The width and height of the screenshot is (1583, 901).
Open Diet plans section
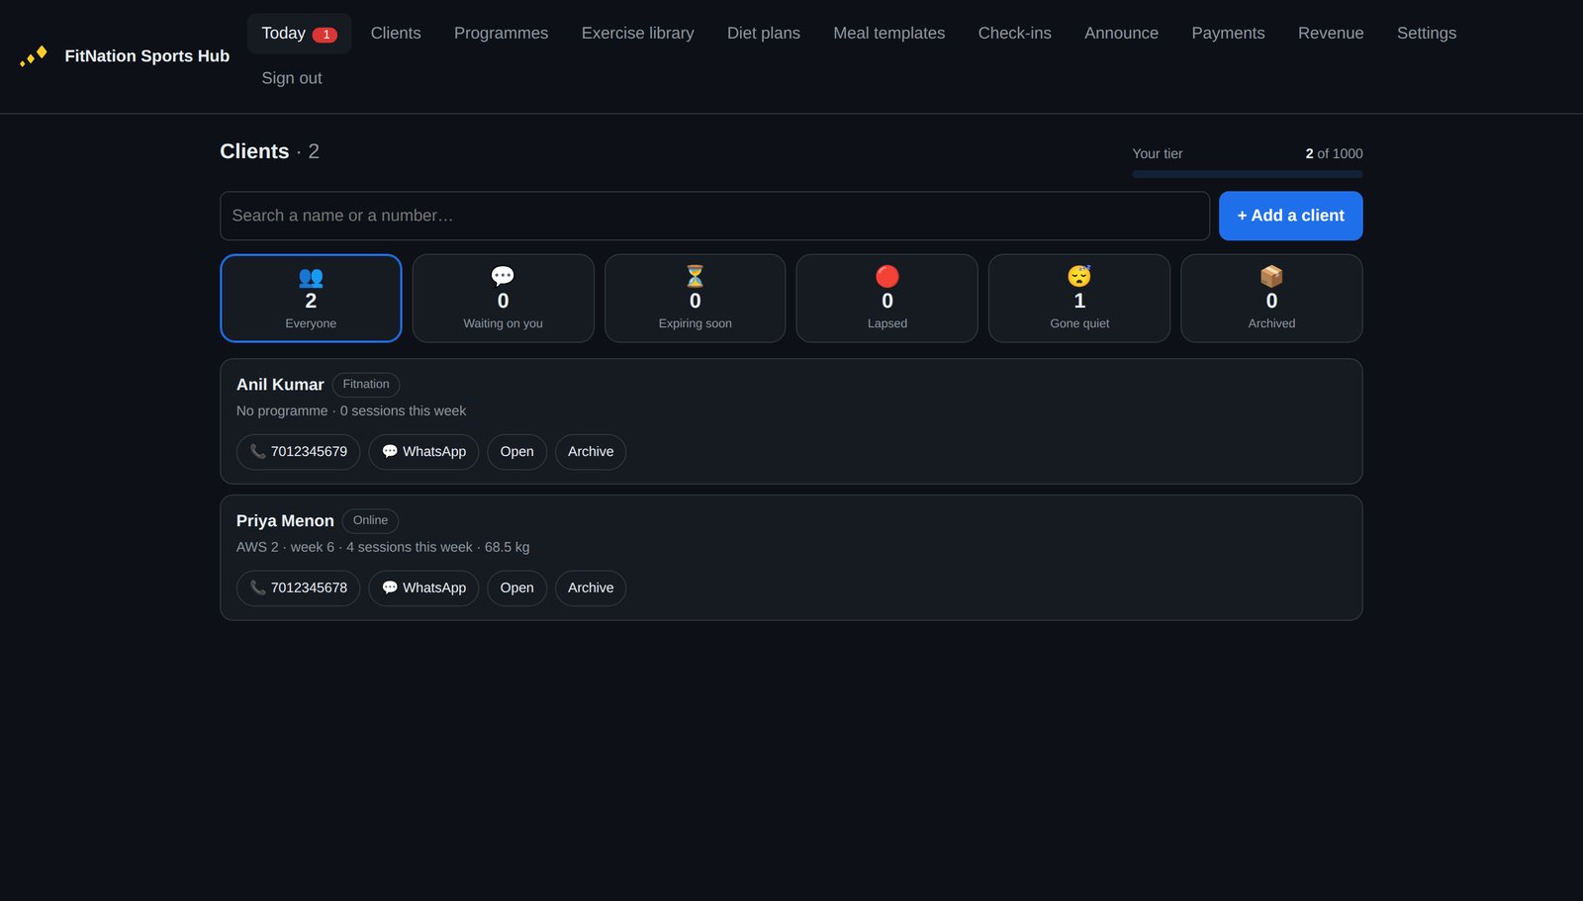(764, 34)
